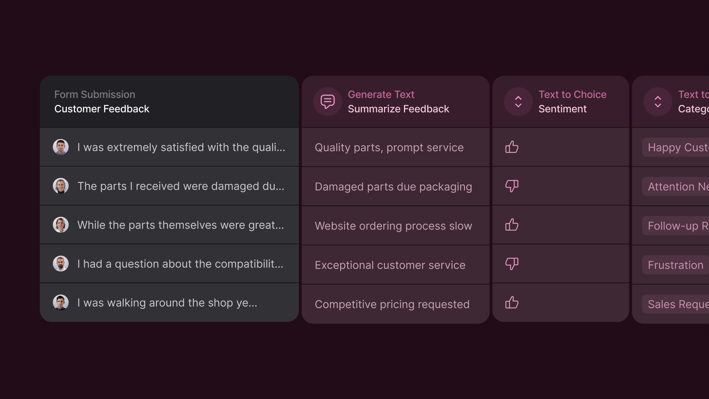
Task: Open the 'Competitive pricing requested' summary cell
Action: pos(395,304)
